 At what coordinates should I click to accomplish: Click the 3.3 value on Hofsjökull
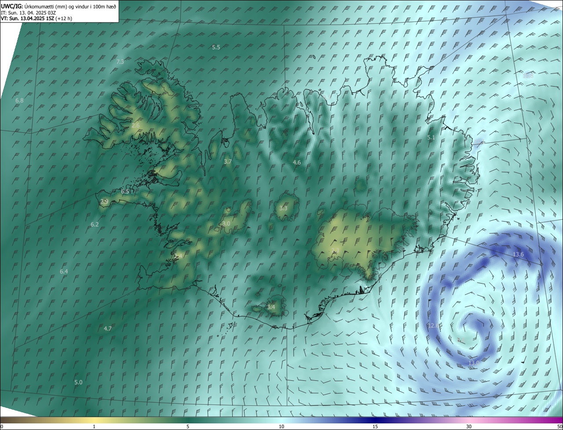coord(283,208)
